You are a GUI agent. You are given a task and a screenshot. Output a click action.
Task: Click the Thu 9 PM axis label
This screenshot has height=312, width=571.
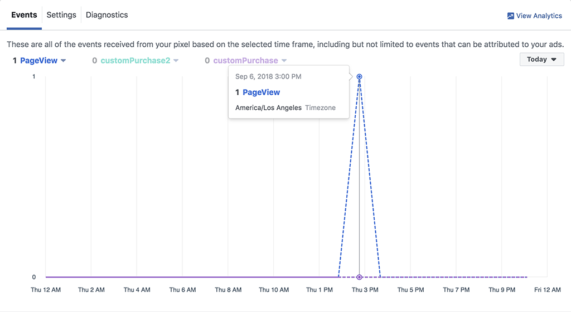coord(502,290)
